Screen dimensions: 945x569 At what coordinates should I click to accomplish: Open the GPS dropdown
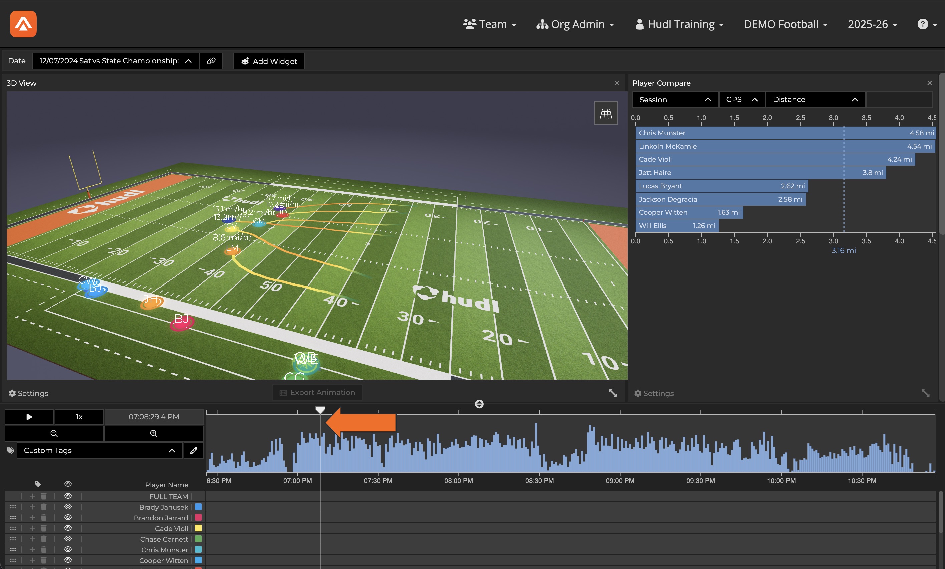tap(742, 100)
